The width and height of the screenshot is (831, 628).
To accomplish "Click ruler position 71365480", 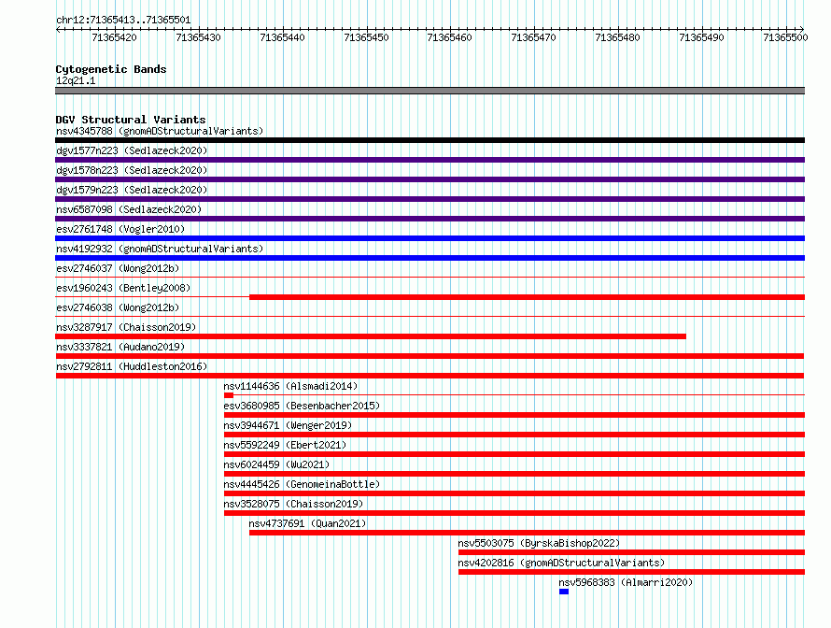I will click(617, 37).
